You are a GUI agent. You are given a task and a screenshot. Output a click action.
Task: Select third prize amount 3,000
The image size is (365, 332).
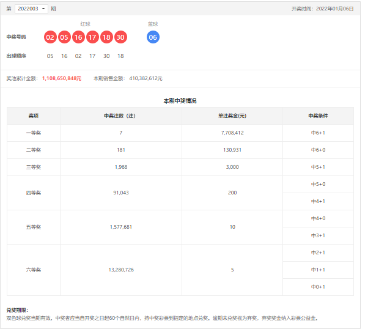pos(232,167)
